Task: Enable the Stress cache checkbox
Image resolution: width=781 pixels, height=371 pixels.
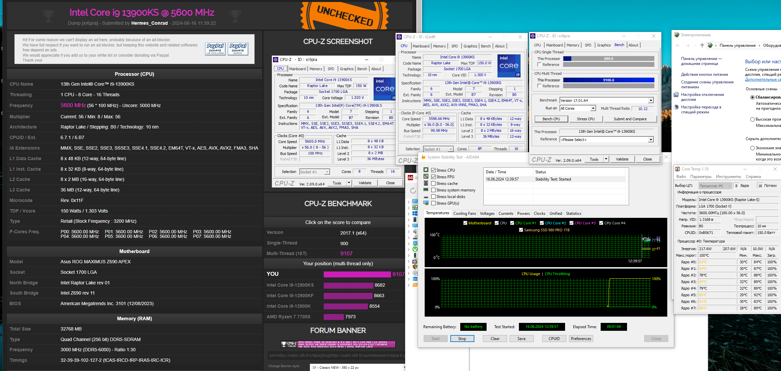Action: pyautogui.click(x=434, y=184)
